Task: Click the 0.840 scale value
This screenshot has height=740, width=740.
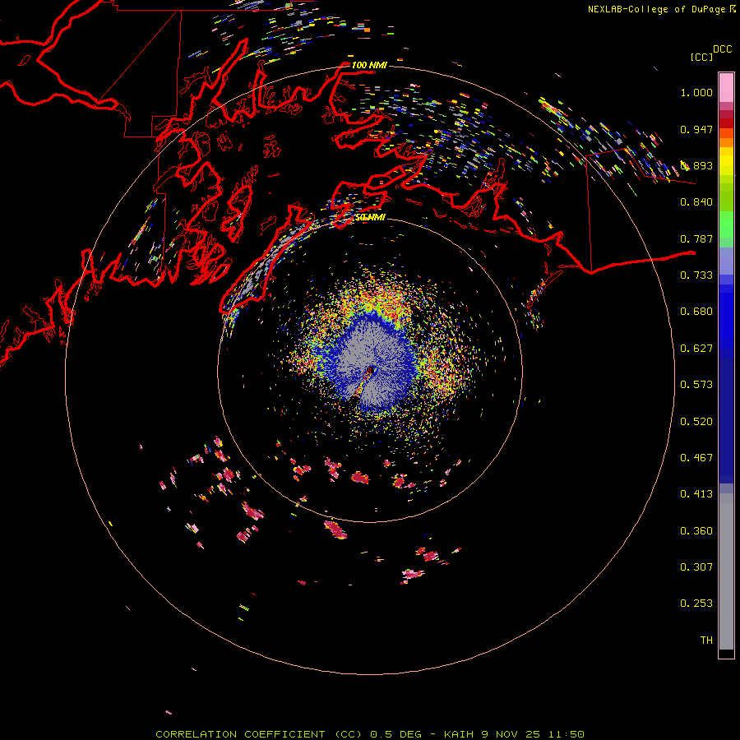Action: pos(696,202)
